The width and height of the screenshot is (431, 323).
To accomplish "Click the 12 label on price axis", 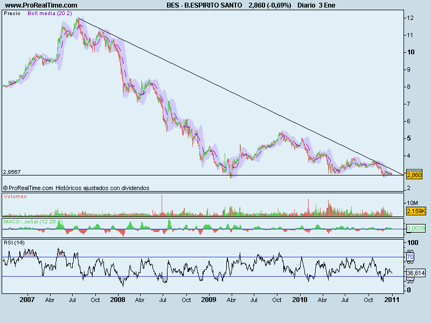I will pos(410,18).
